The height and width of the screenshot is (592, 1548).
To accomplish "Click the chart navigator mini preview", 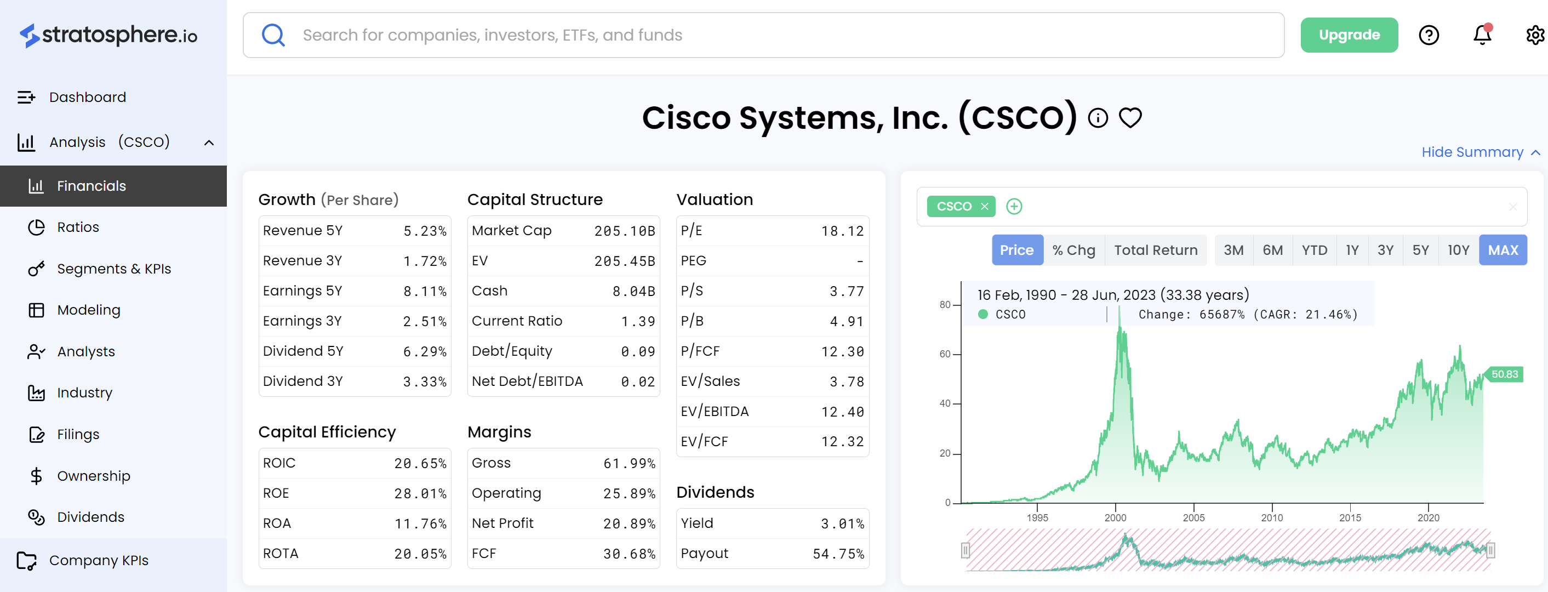I will coord(1227,550).
